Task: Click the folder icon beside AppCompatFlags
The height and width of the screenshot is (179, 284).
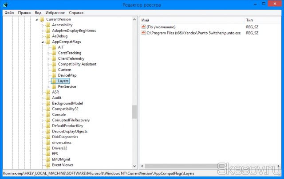Action: click(x=48, y=42)
